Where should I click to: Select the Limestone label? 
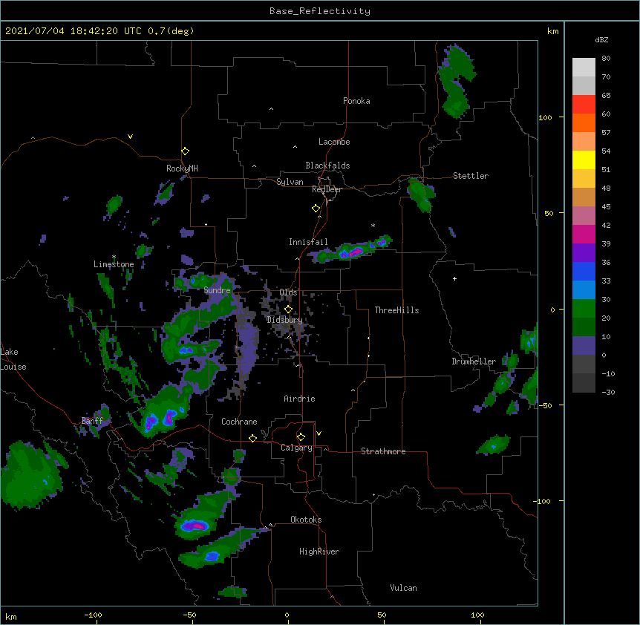pyautogui.click(x=114, y=264)
